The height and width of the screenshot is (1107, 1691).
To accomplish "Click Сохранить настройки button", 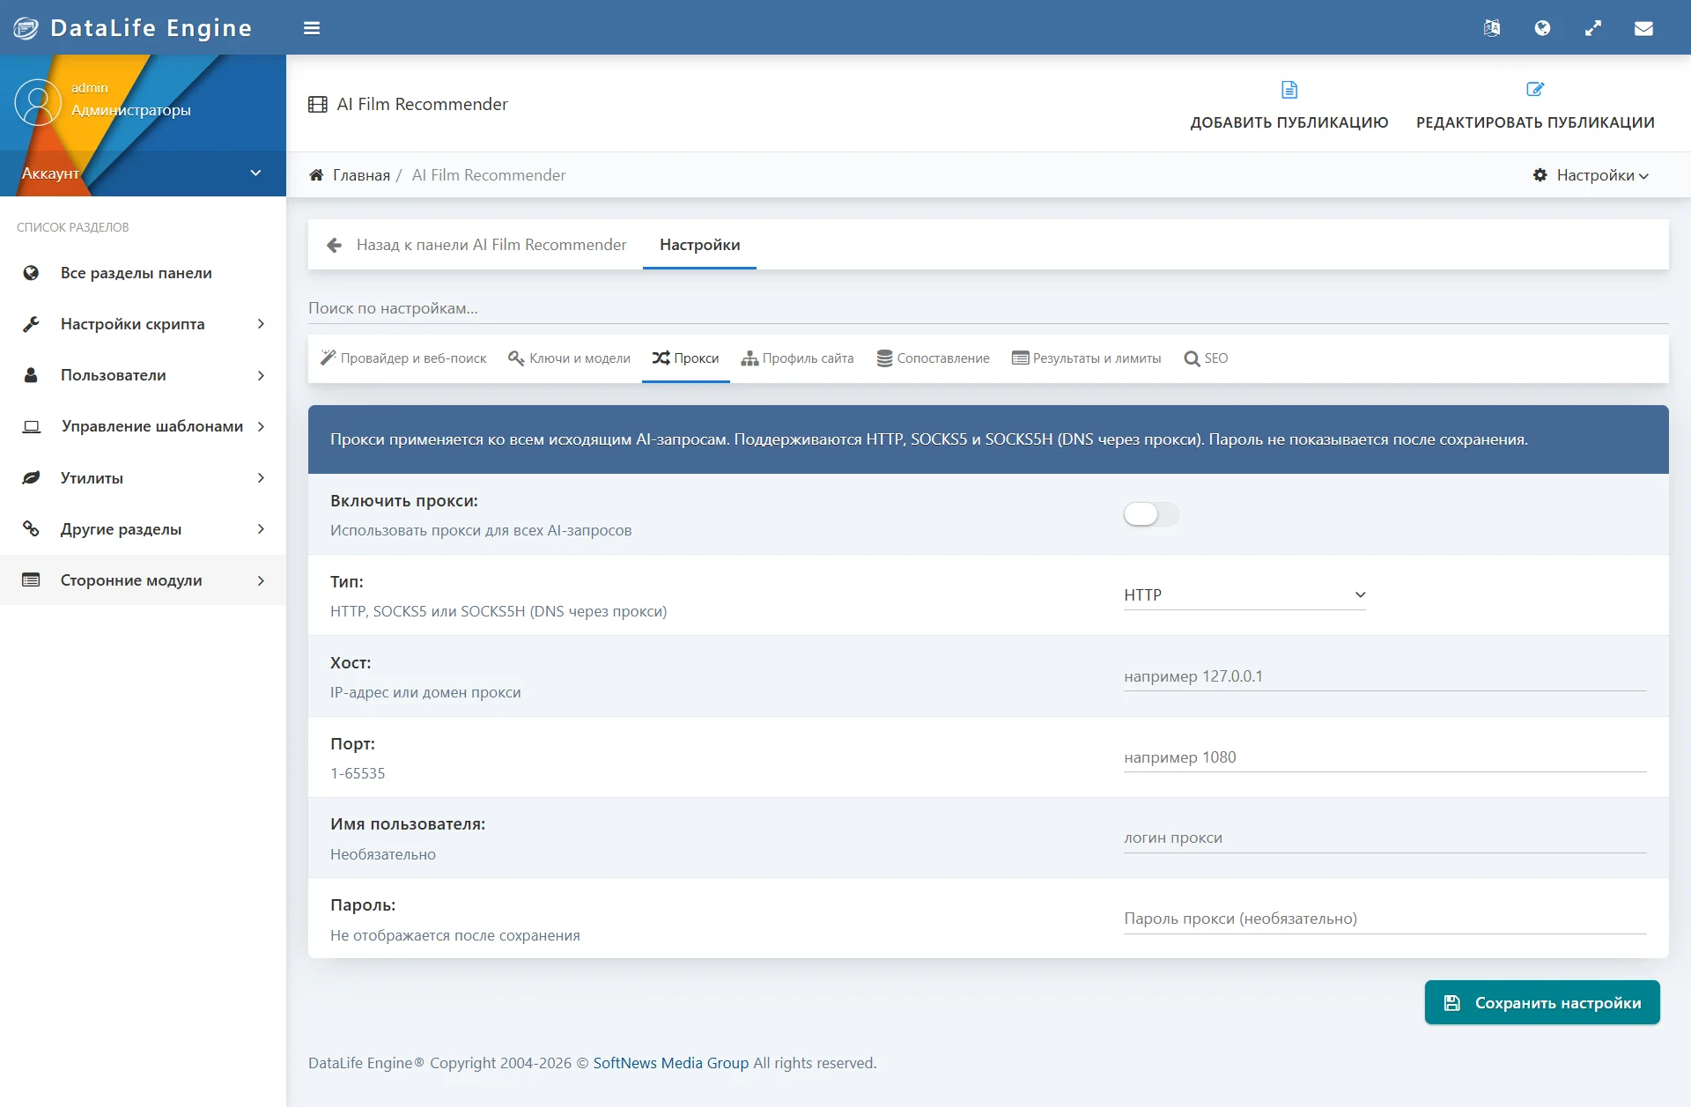I will pos(1542,1003).
